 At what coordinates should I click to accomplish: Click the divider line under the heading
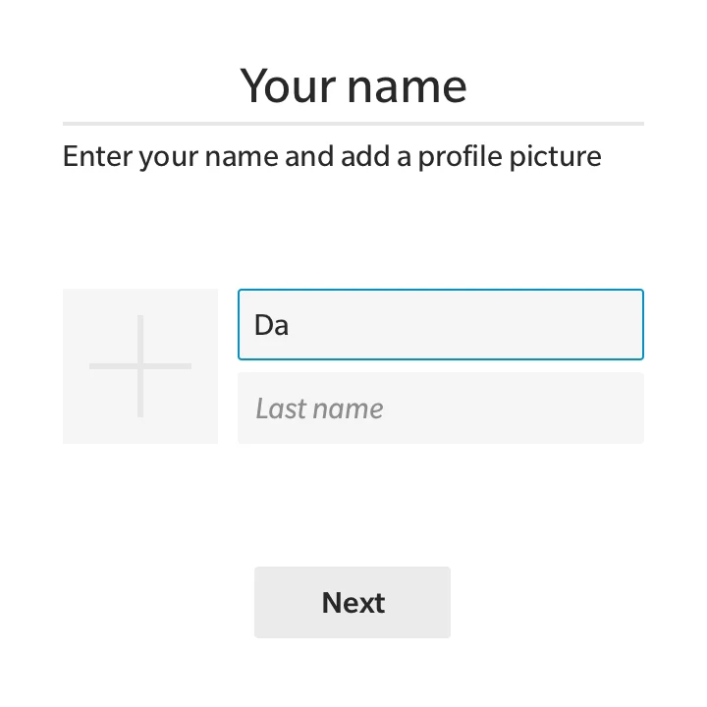(353, 124)
